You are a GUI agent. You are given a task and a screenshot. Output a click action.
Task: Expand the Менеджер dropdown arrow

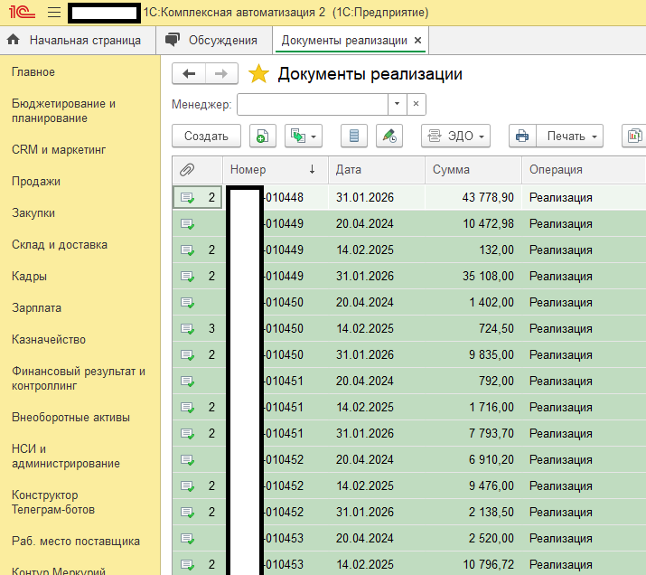[x=398, y=104]
